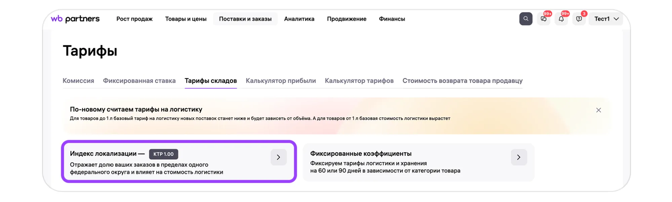Open the Продвижение menu
Screen dimensions: 672x202
(x=347, y=19)
